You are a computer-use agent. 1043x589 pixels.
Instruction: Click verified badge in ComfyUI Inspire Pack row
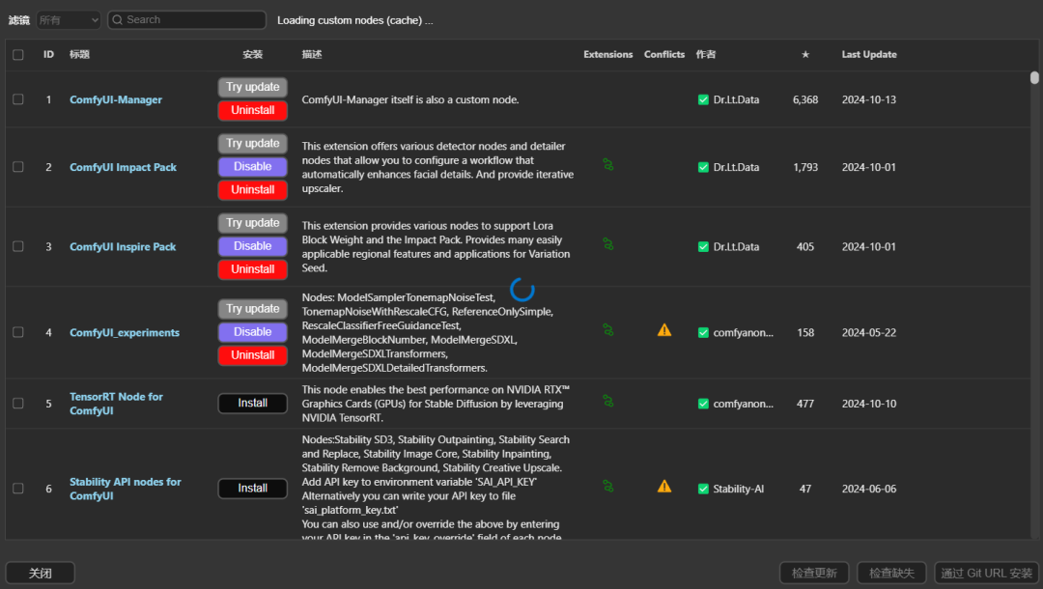(x=703, y=246)
